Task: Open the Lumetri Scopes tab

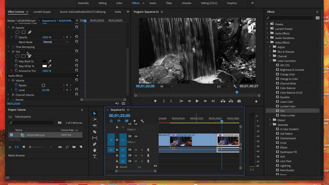Action: tap(42, 12)
